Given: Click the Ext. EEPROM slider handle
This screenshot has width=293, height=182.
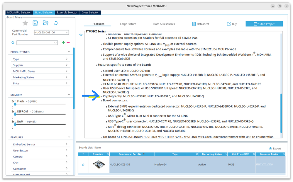Looking at the screenshot, I should [15, 114].
